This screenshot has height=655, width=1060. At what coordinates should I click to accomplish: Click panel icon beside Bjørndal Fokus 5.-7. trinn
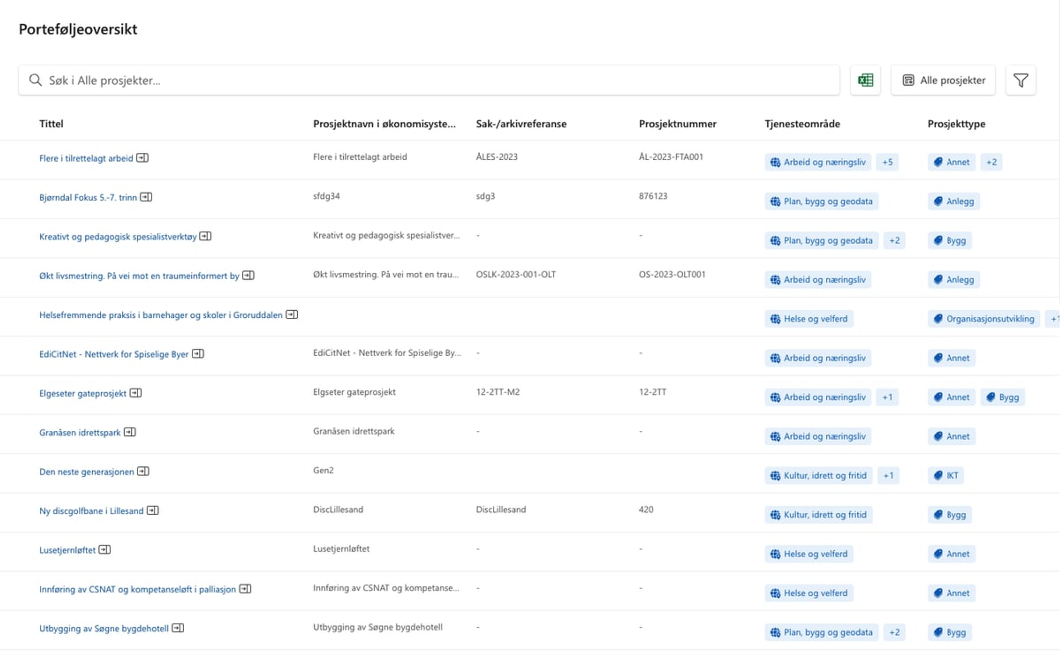(146, 197)
